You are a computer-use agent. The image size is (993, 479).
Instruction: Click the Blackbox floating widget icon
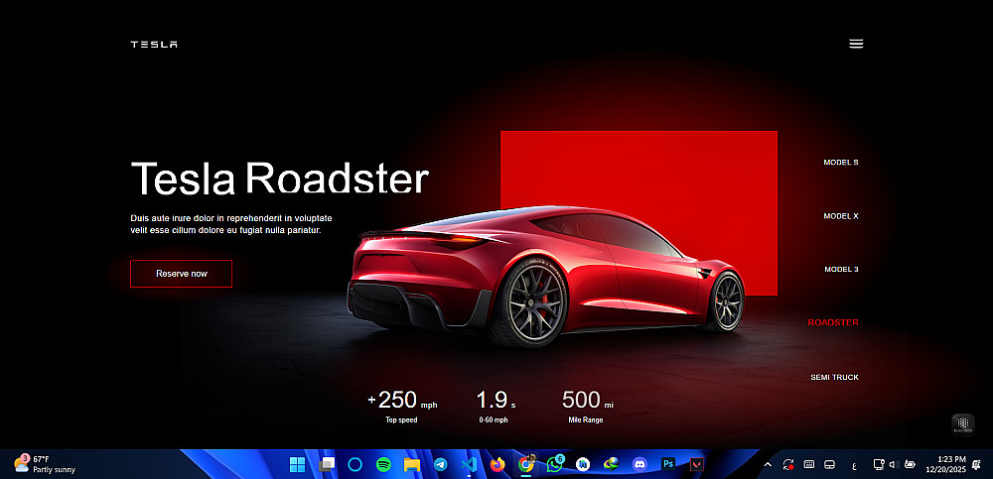click(962, 424)
